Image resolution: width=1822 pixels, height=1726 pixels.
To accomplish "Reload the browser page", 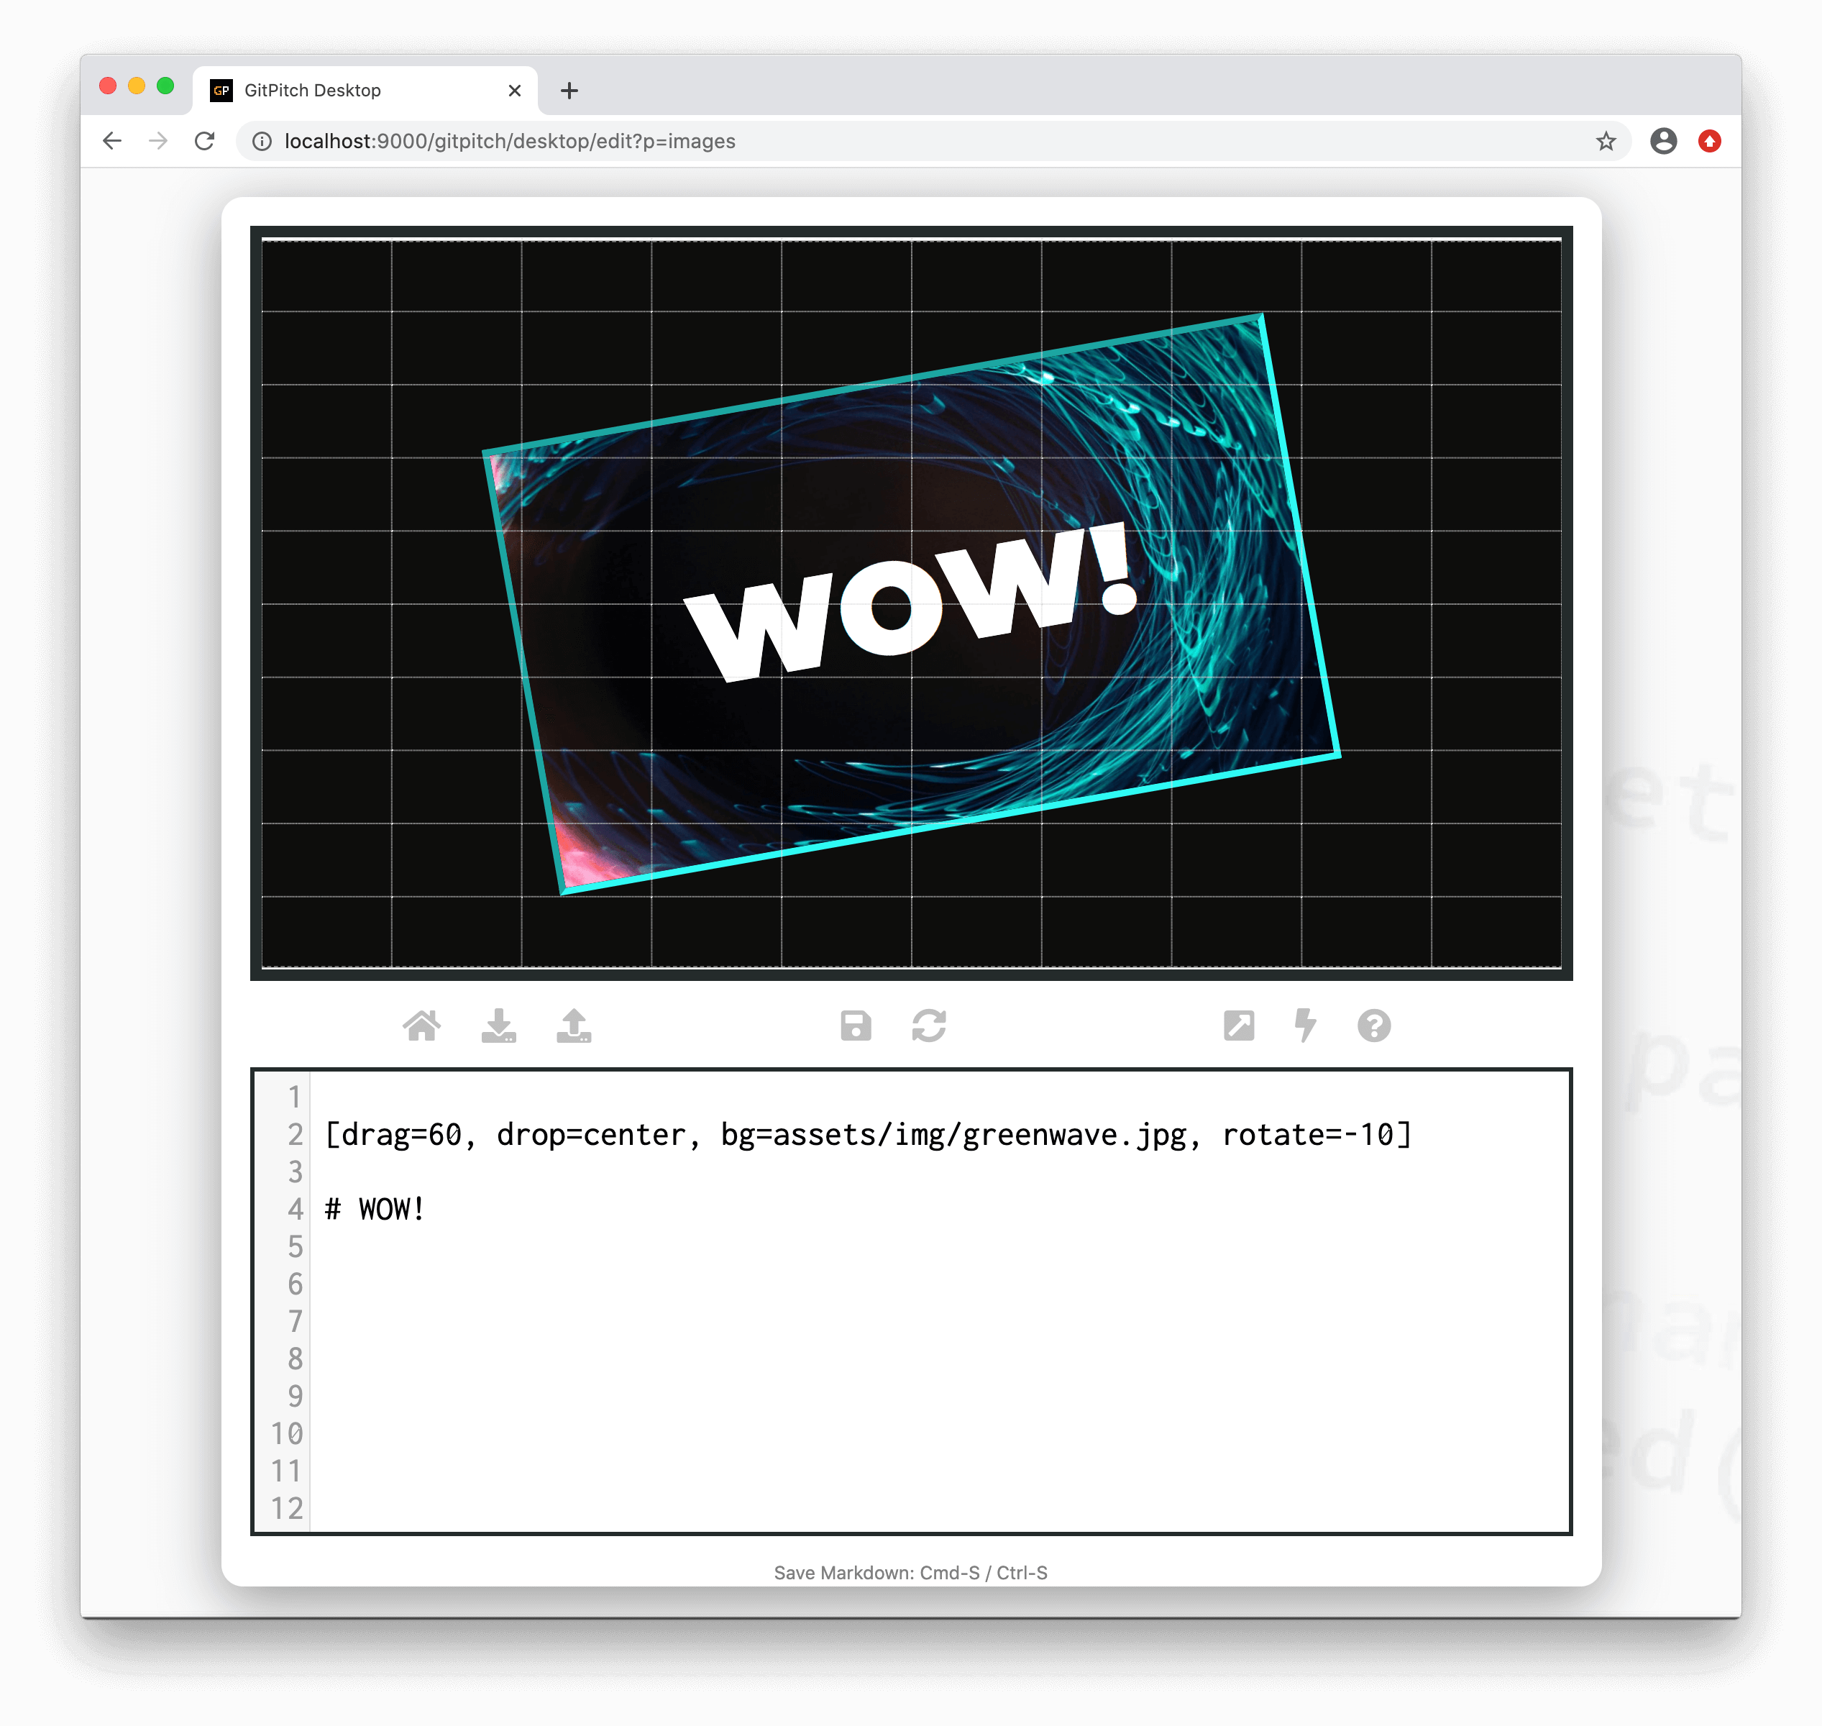I will tap(204, 141).
